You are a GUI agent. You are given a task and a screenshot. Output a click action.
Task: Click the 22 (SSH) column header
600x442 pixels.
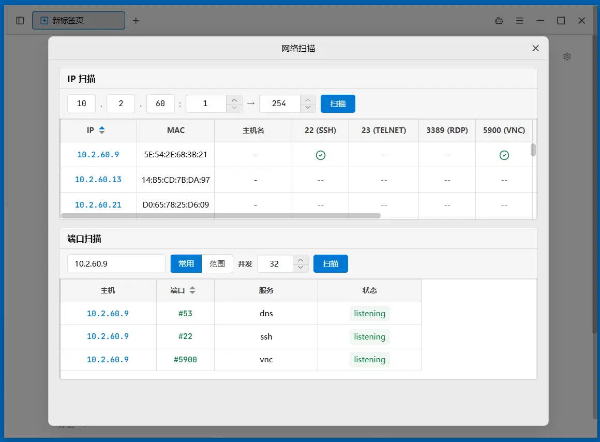tap(320, 130)
